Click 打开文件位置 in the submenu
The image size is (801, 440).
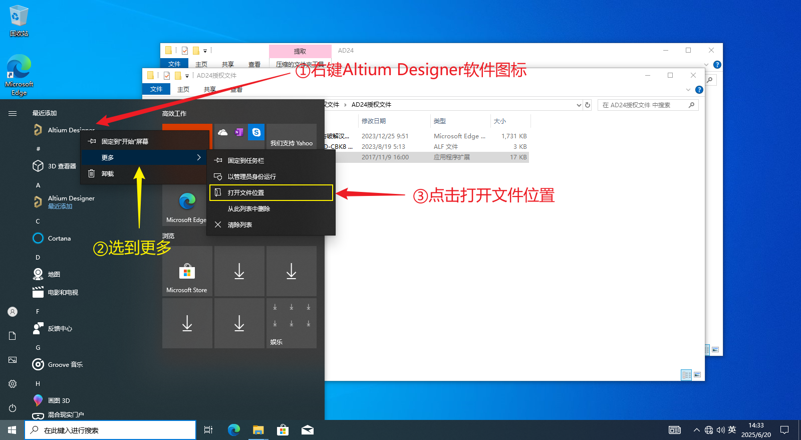coord(271,192)
